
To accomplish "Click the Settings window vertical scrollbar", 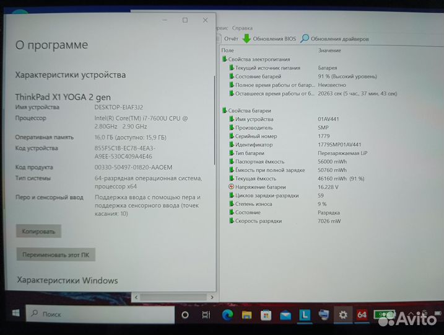I will (215, 120).
